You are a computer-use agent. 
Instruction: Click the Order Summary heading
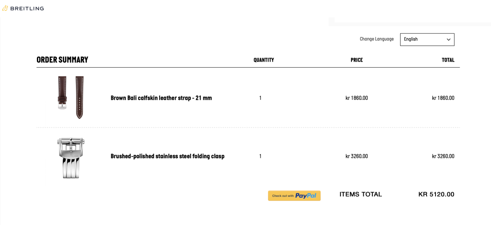coord(62,60)
